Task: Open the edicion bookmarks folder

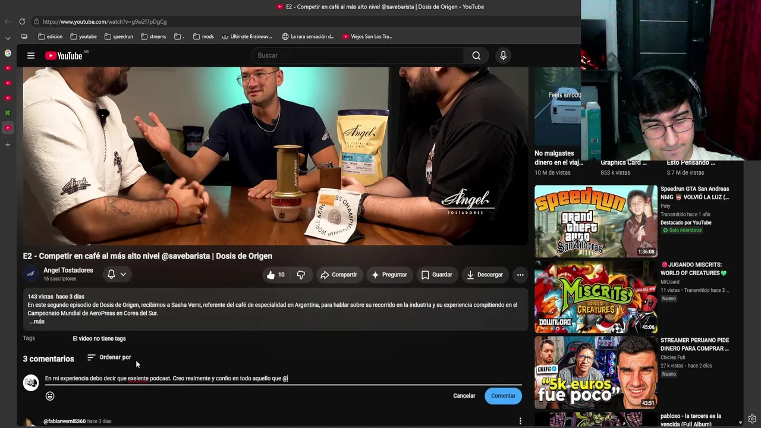Action: tap(50, 36)
